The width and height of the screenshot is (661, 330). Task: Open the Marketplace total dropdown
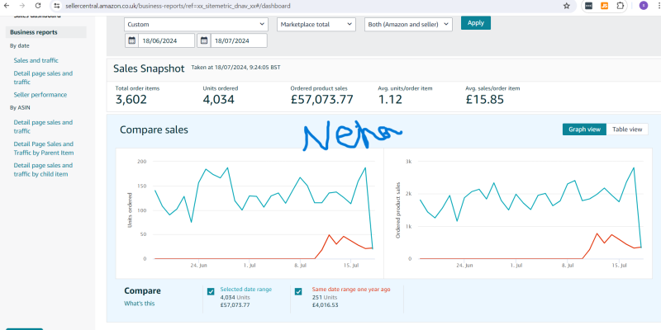pyautogui.click(x=316, y=25)
